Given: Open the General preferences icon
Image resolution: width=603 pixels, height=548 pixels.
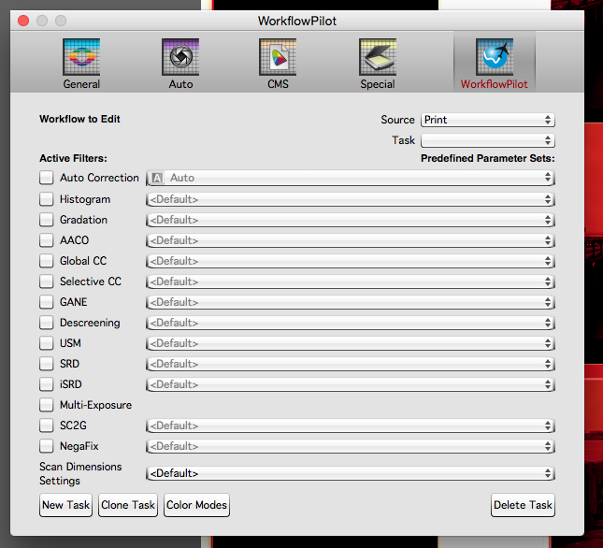Looking at the screenshot, I should pyautogui.click(x=81, y=57).
